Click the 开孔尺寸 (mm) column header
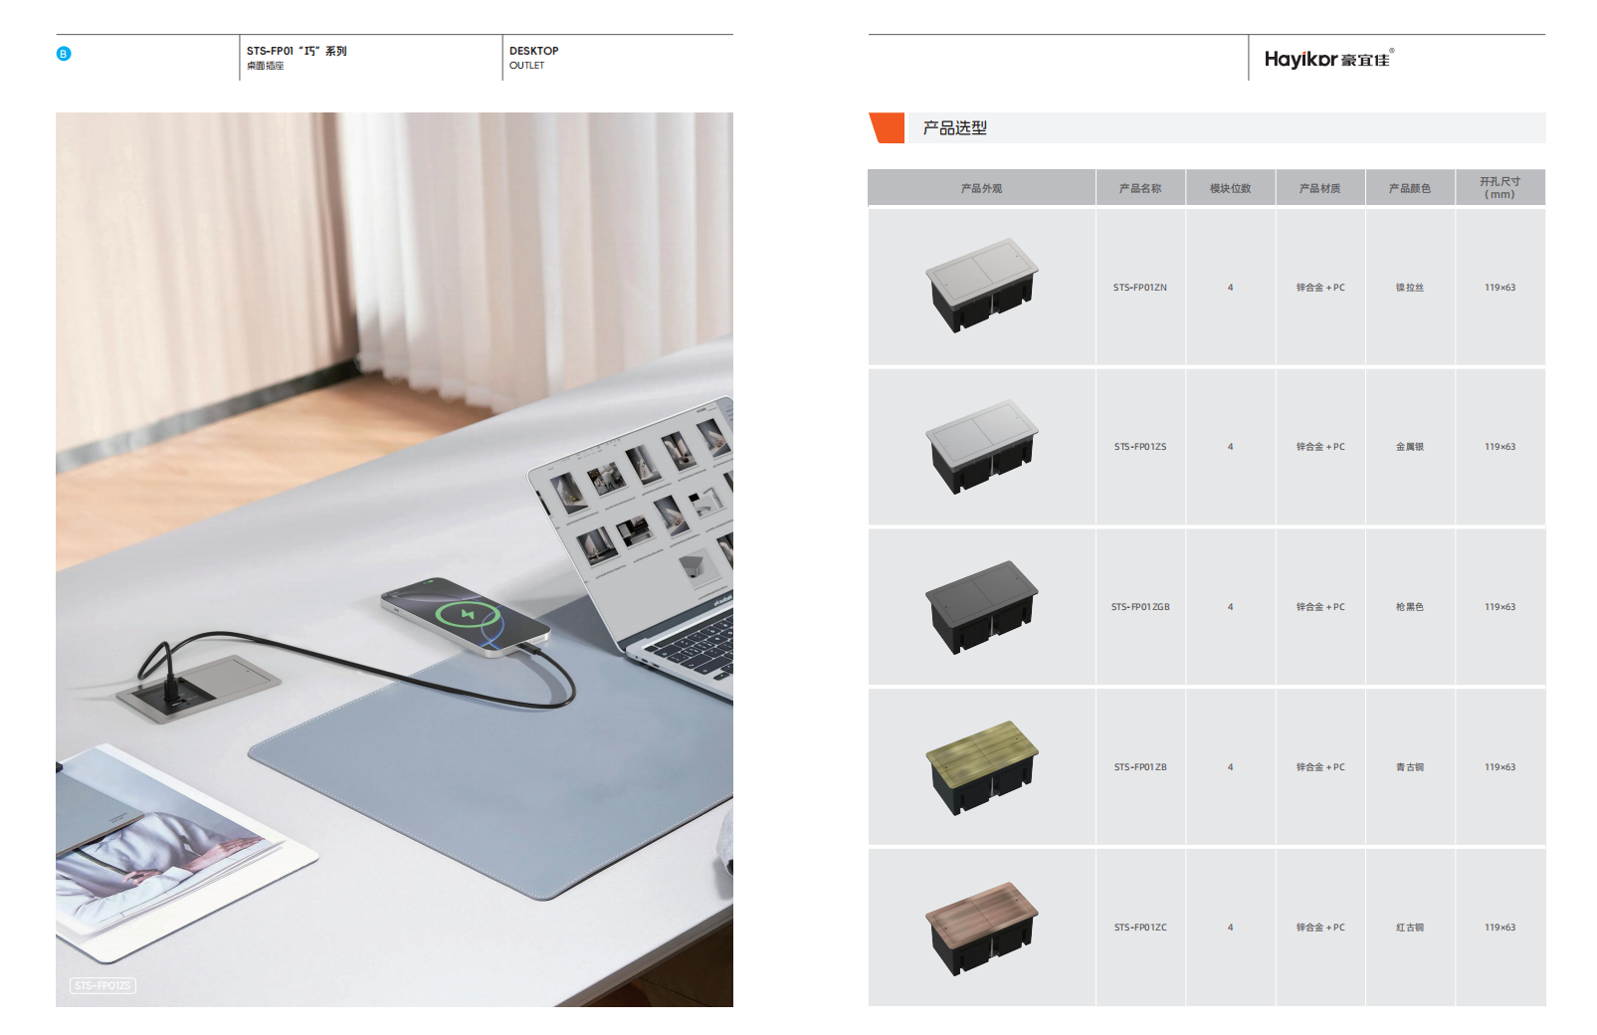 (x=1499, y=188)
